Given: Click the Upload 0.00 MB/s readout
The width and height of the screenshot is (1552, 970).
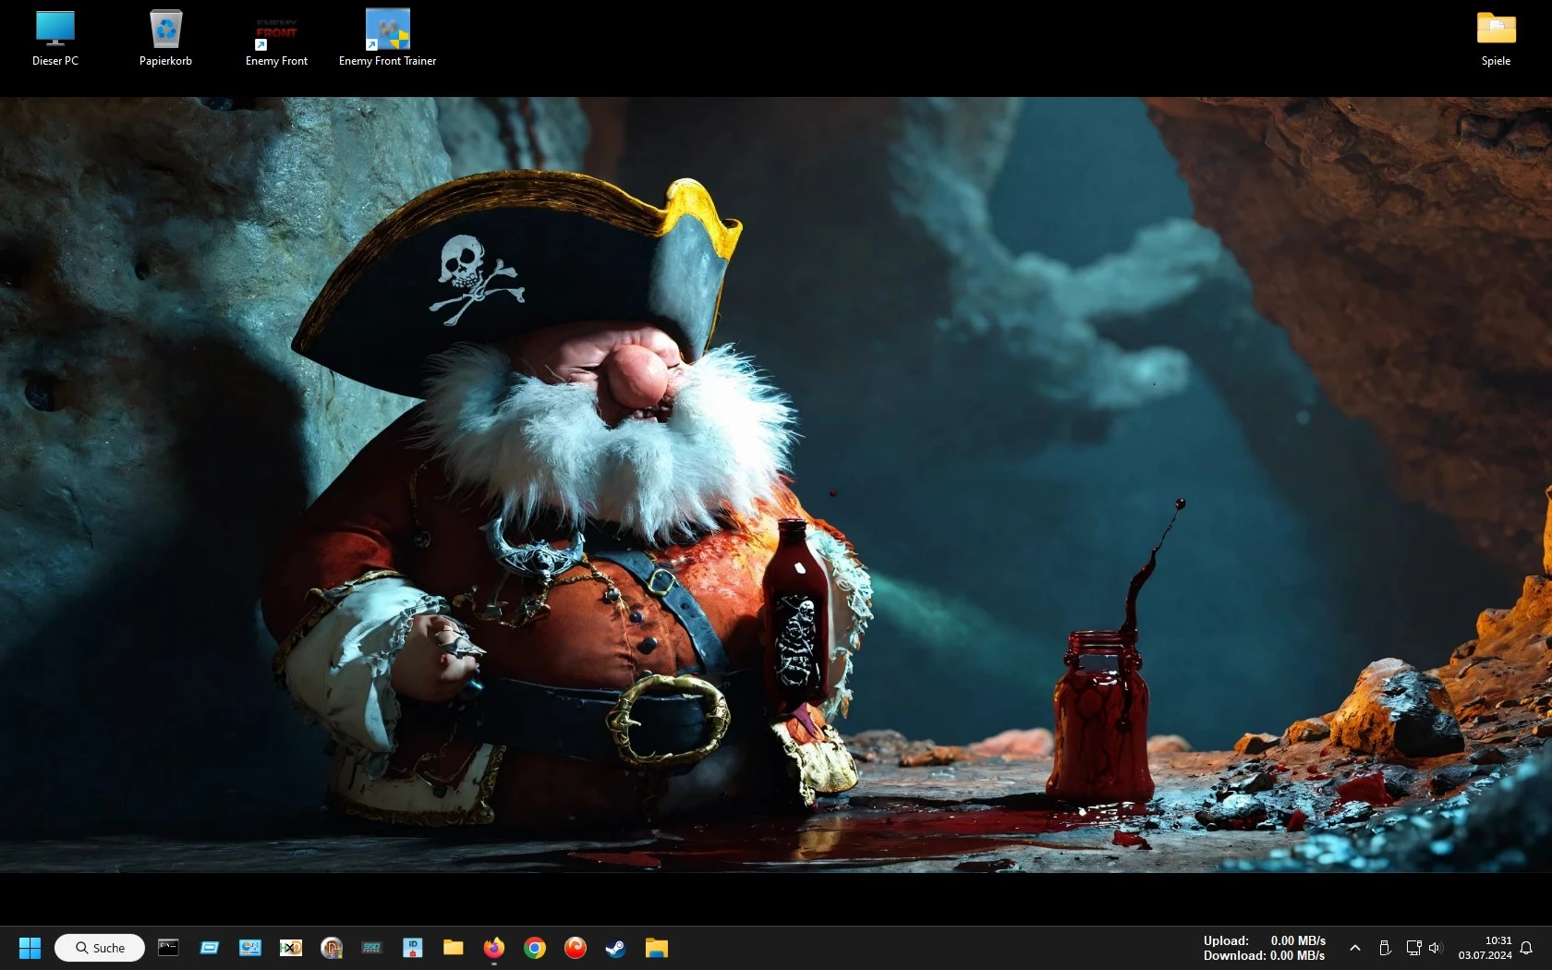Looking at the screenshot, I should pyautogui.click(x=1264, y=940).
